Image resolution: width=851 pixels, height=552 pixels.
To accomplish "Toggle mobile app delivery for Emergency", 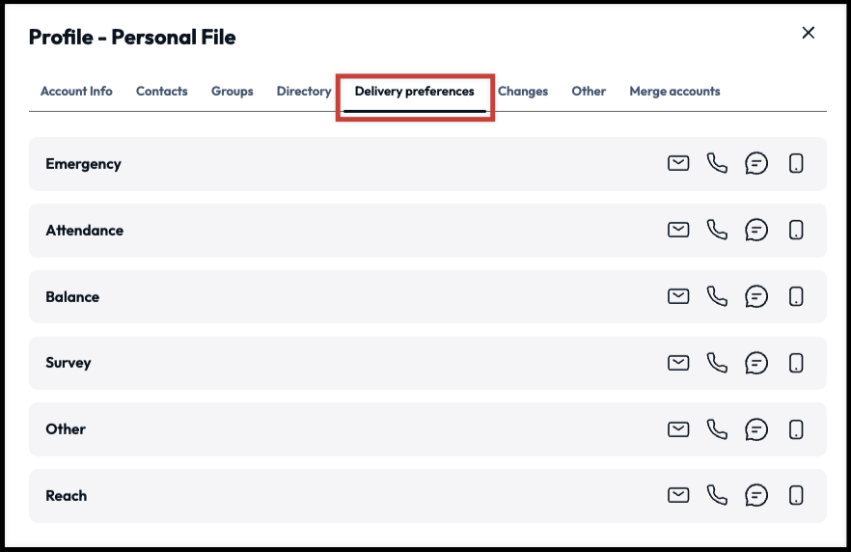I will pos(796,163).
